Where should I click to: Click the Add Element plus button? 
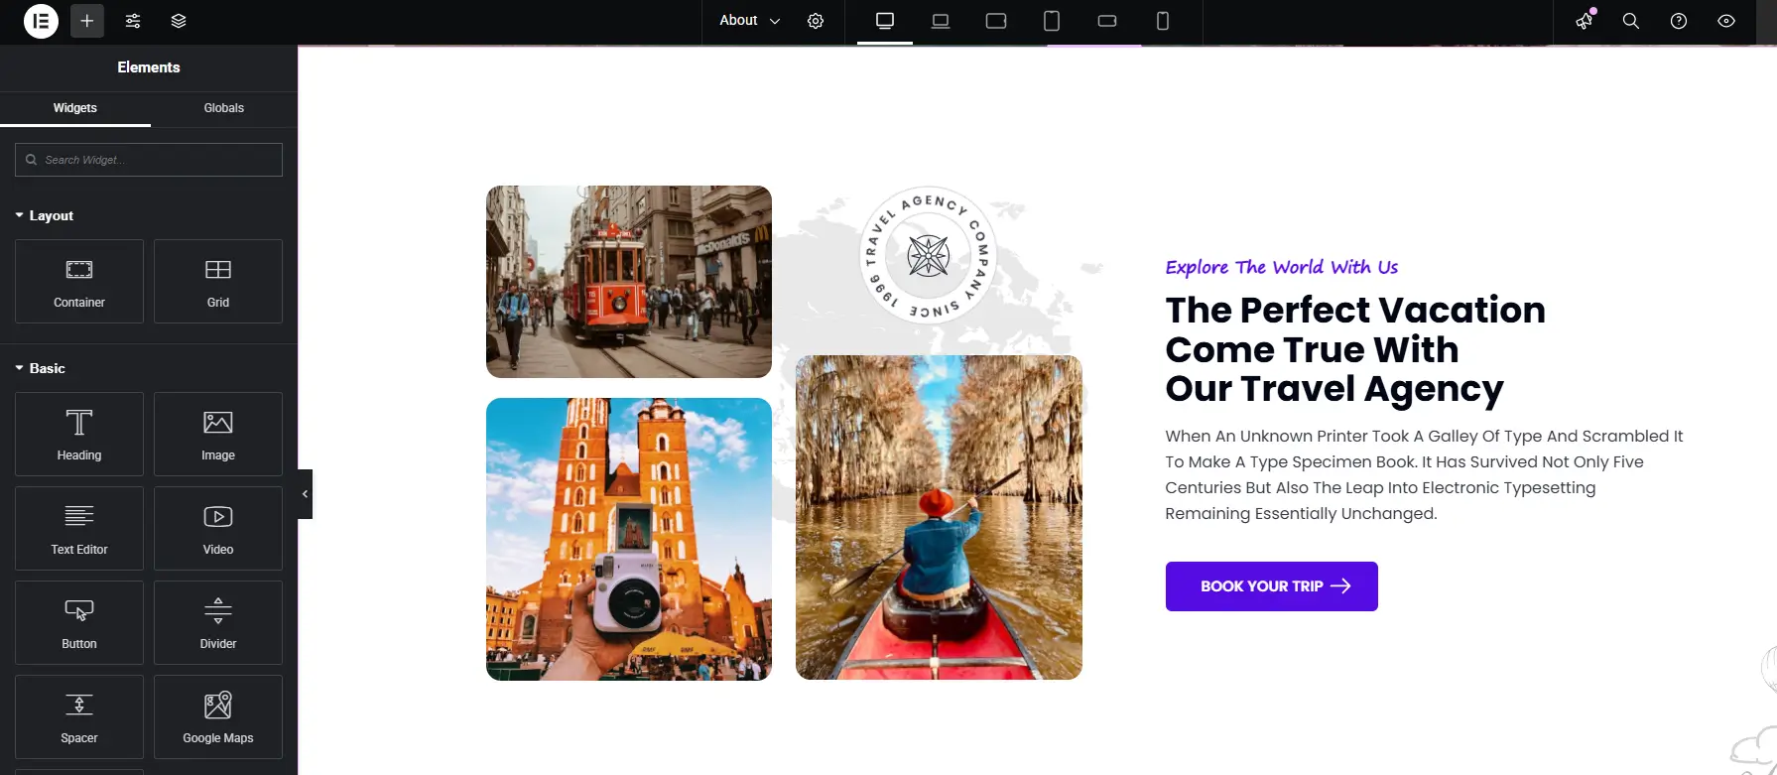click(x=87, y=21)
